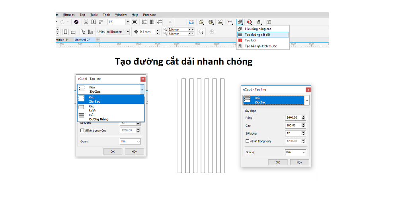Open the Window menu

point(121,15)
